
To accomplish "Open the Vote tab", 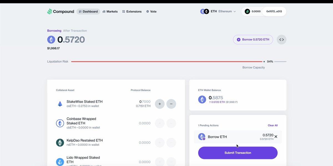I will tap(151, 12).
